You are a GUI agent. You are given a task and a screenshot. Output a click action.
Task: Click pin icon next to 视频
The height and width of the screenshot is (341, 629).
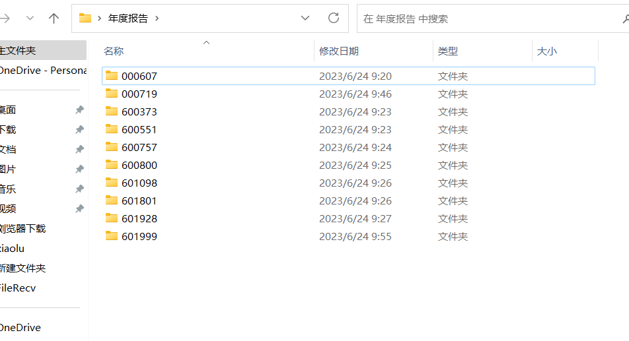point(79,208)
